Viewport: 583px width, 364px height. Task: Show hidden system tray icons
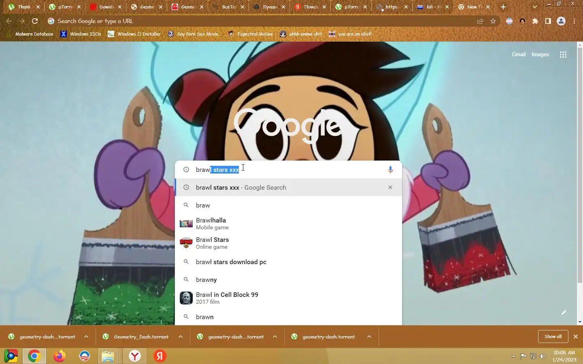pos(513,356)
